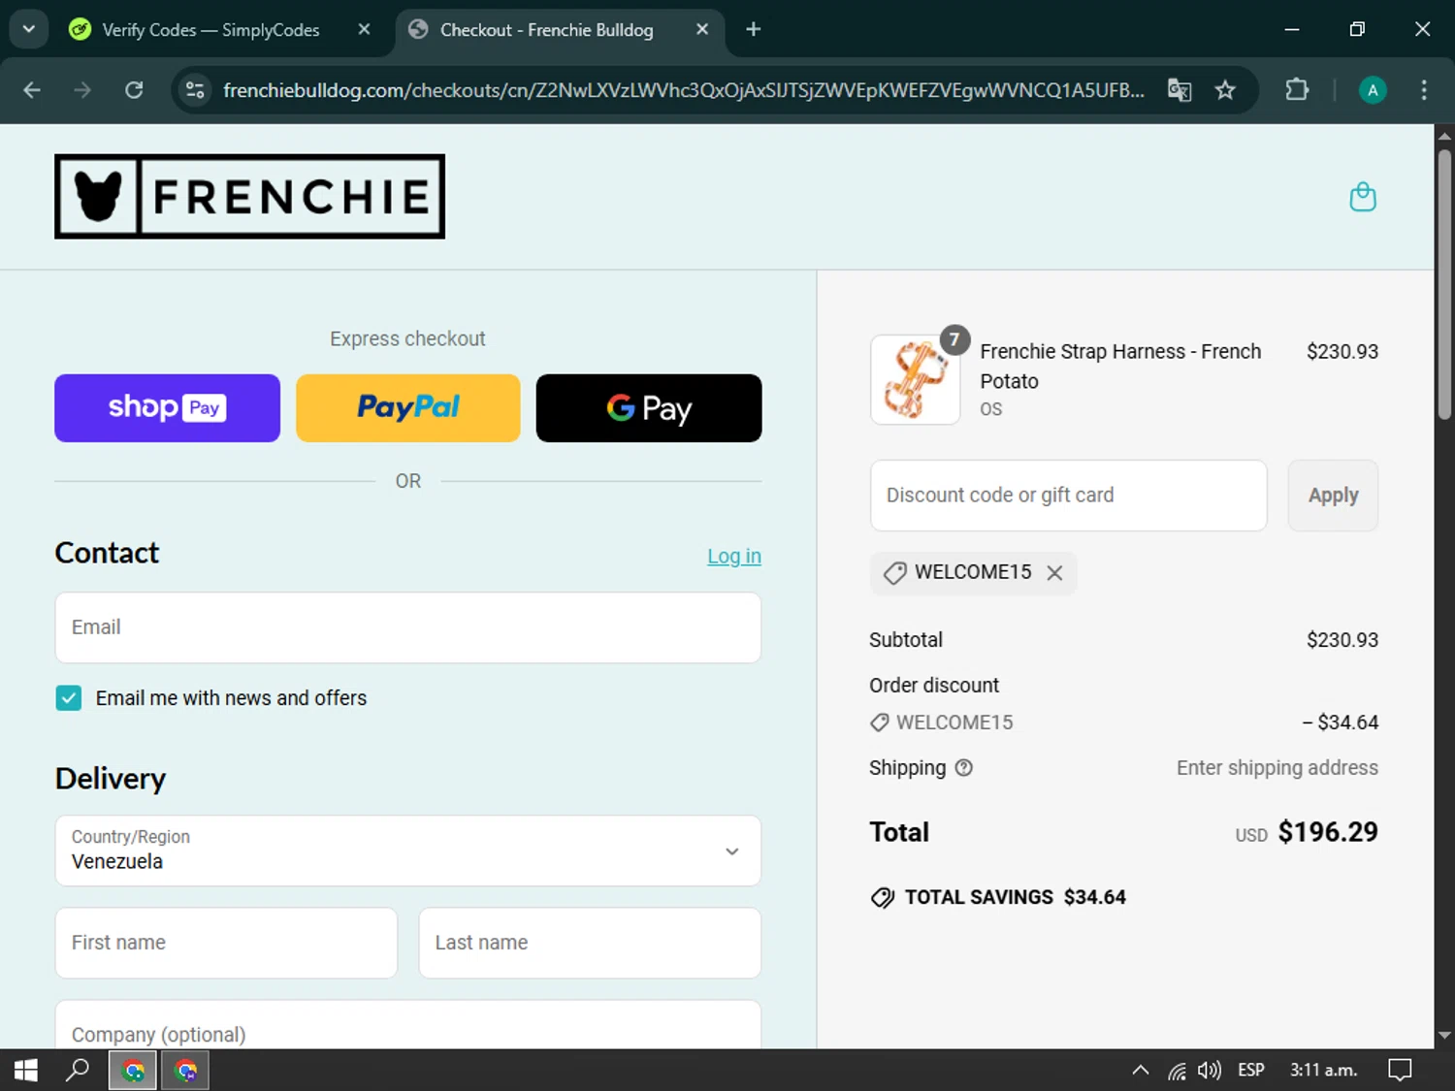Click the browser address bar URL
Image resolution: width=1455 pixels, height=1091 pixels.
pos(683,90)
